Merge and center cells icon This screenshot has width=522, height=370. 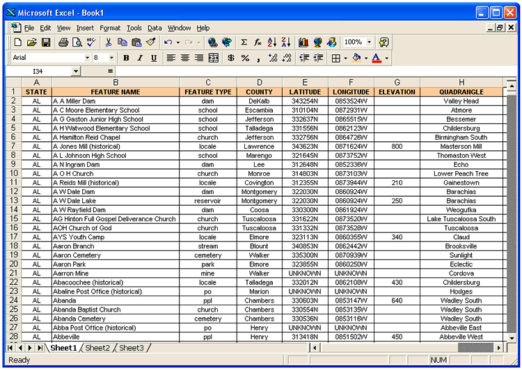pyautogui.click(x=214, y=58)
